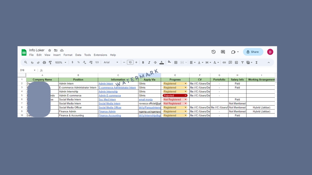Create a filter

point(242,63)
